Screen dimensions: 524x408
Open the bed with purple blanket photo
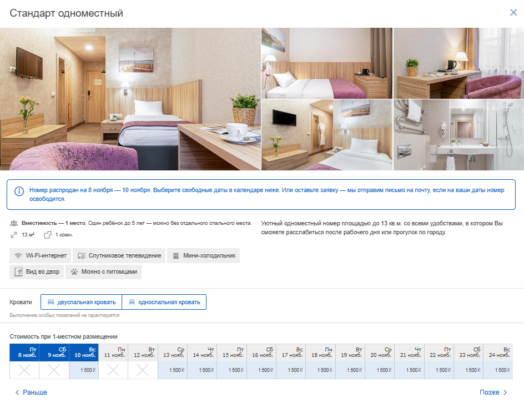(x=327, y=63)
